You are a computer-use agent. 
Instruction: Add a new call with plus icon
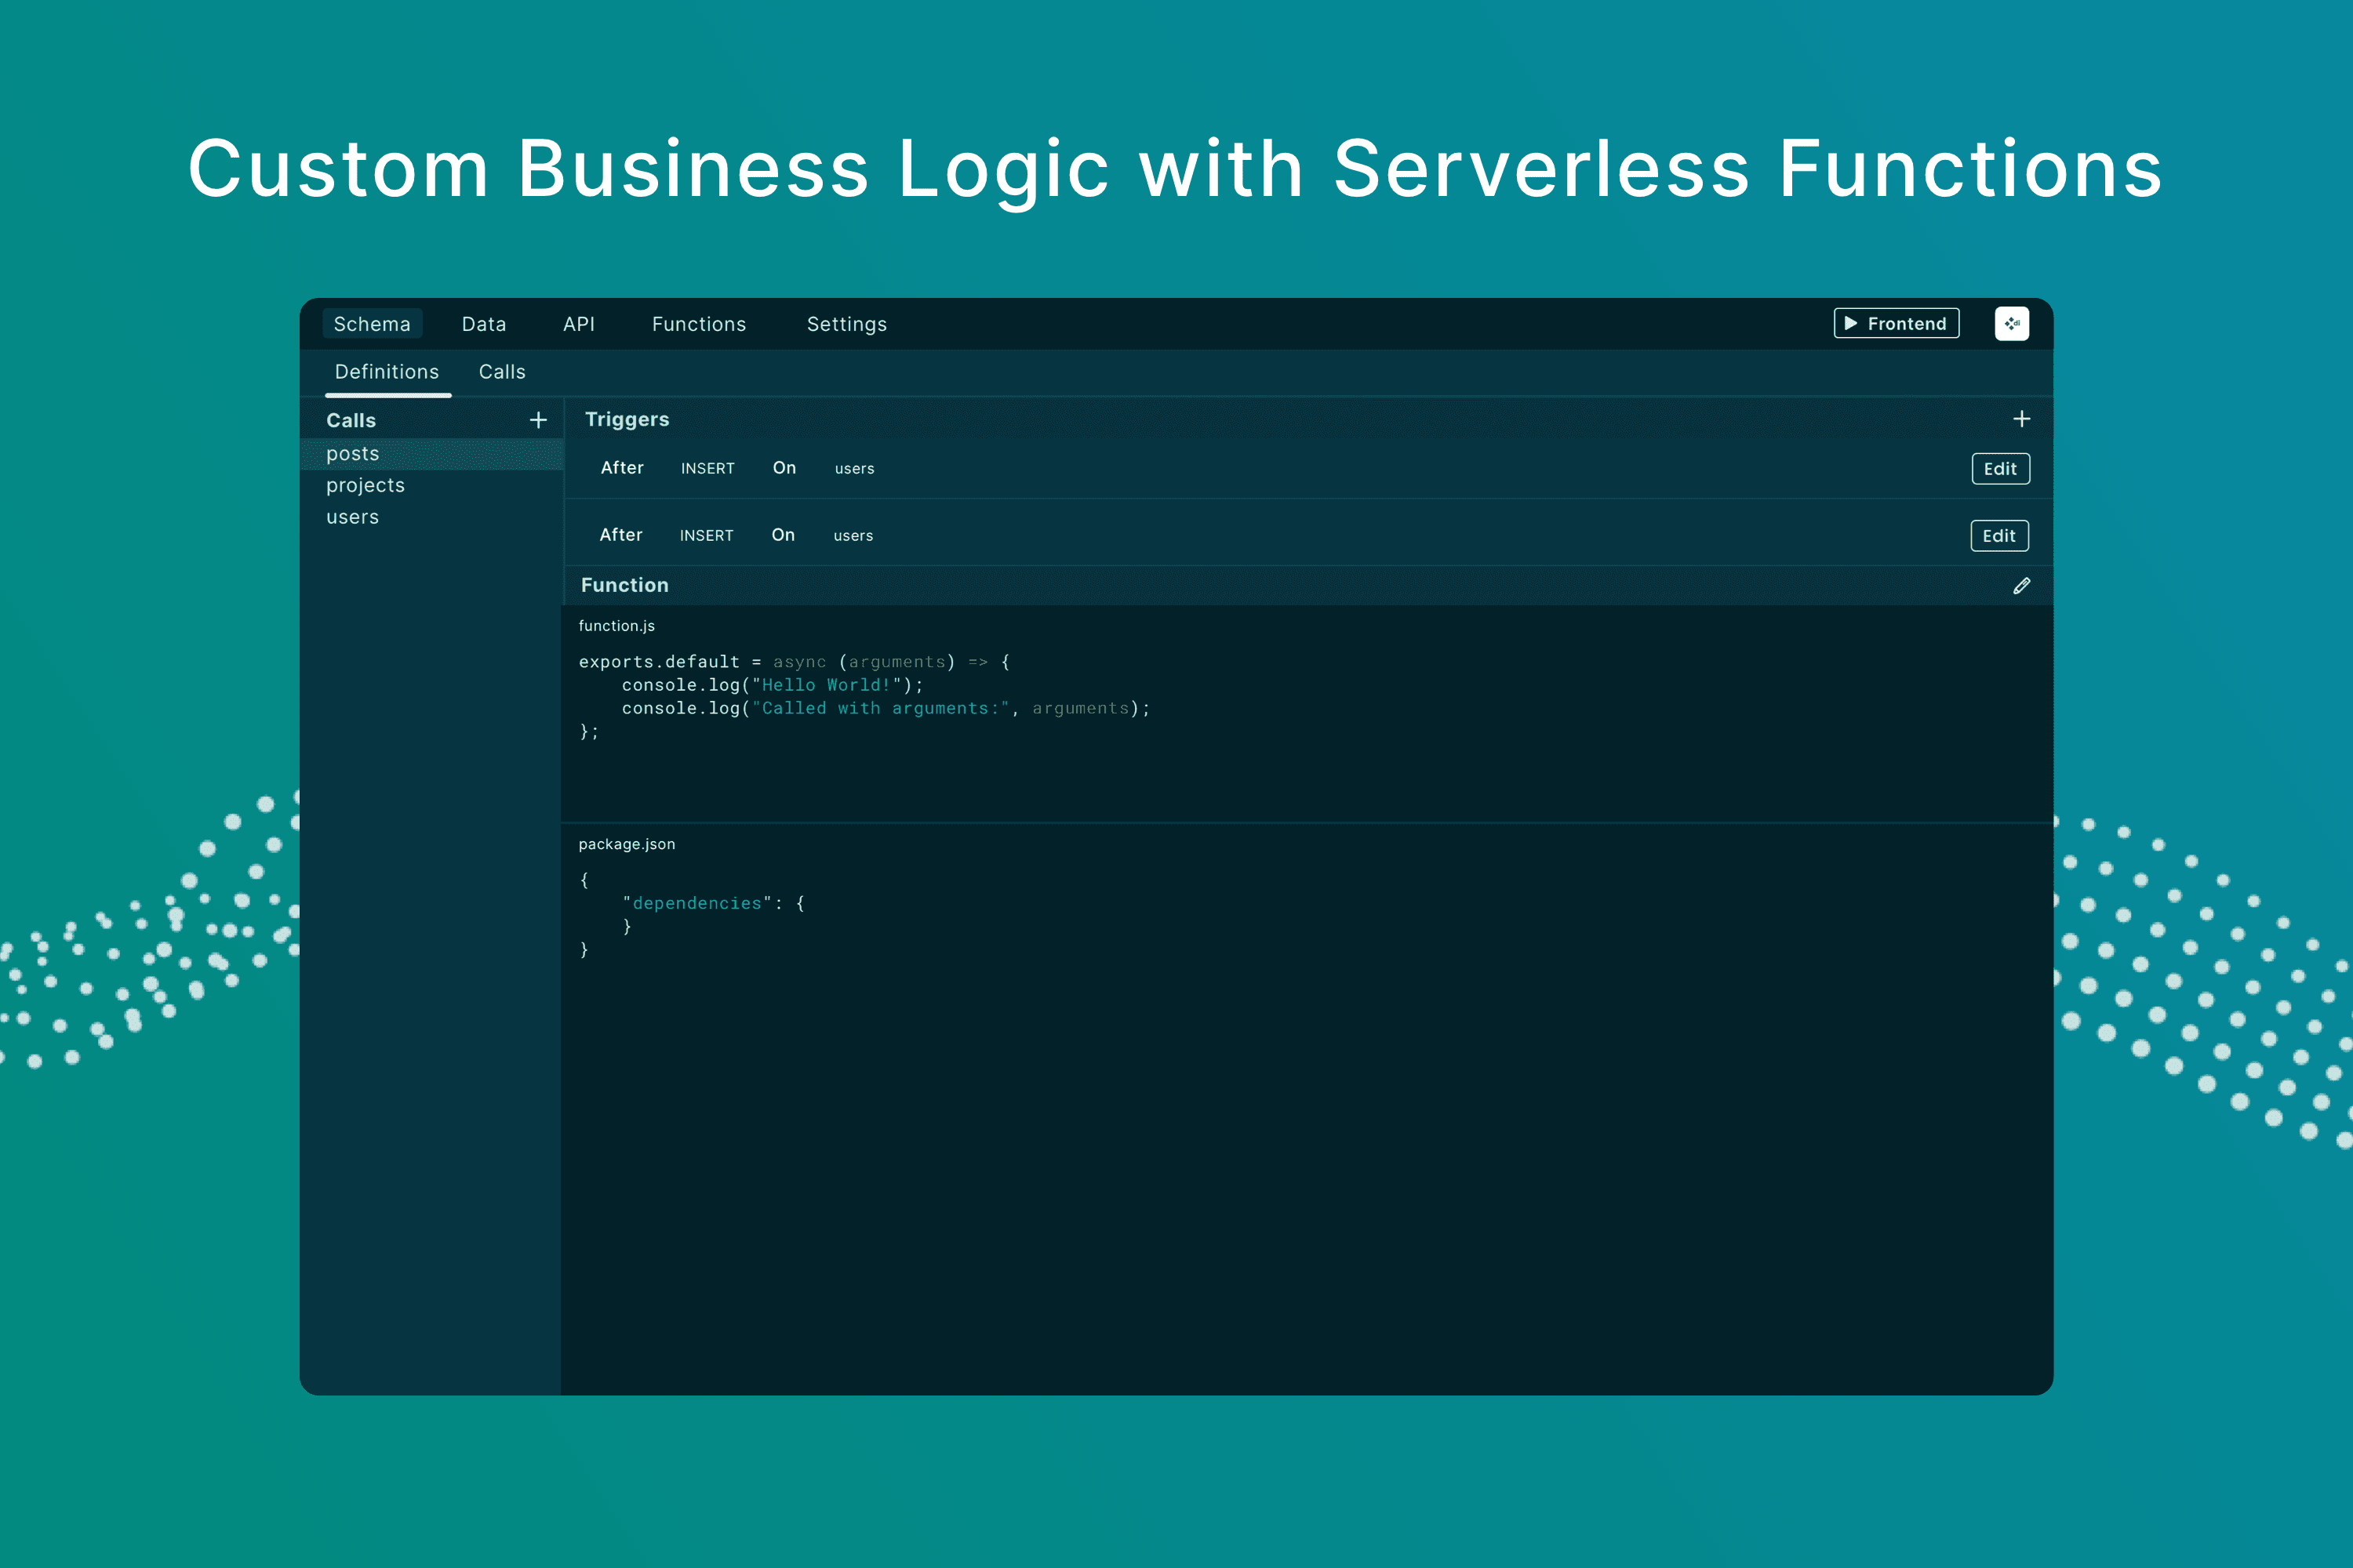(538, 420)
